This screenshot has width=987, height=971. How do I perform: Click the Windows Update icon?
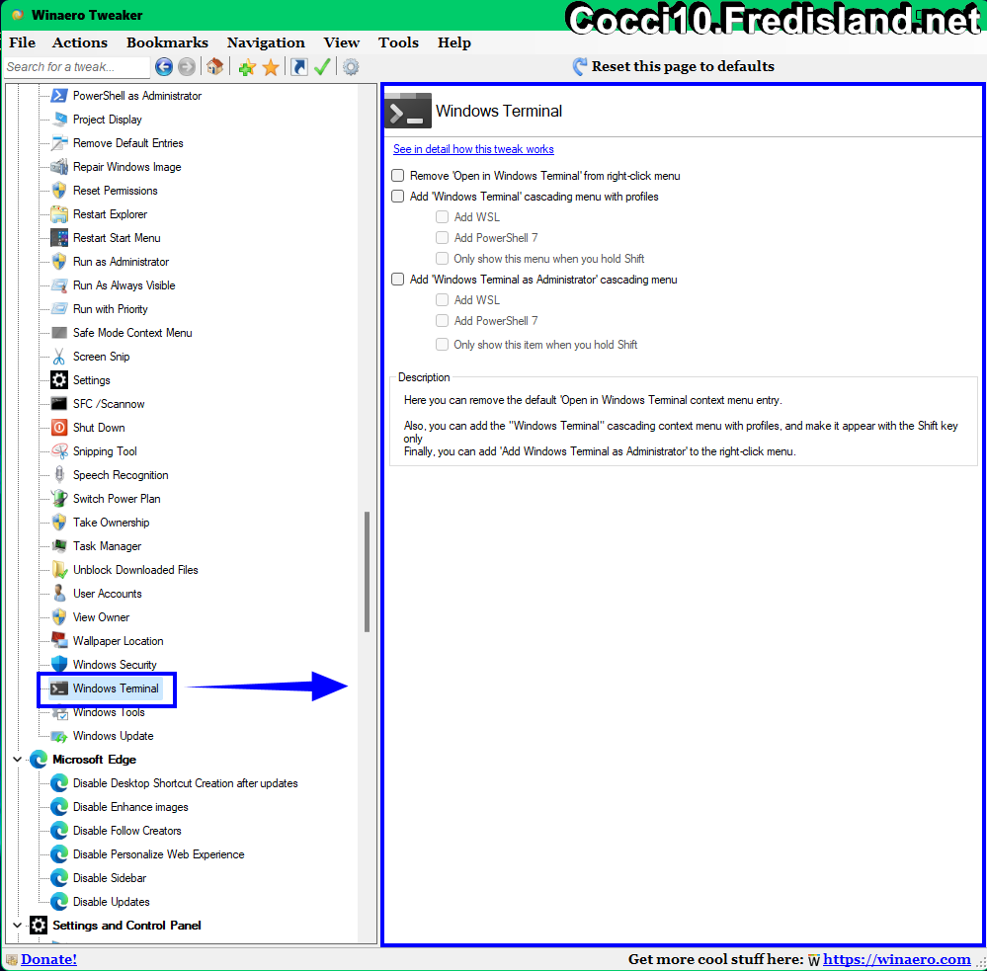pyautogui.click(x=59, y=736)
